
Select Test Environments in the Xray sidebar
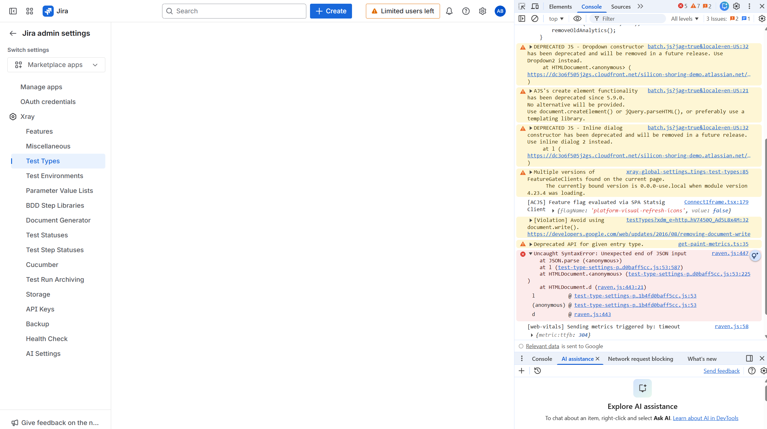[55, 176]
